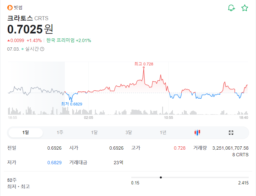This screenshot has height=196, width=256.
Task: Click the alert bell plus icon
Action: tap(231, 8)
